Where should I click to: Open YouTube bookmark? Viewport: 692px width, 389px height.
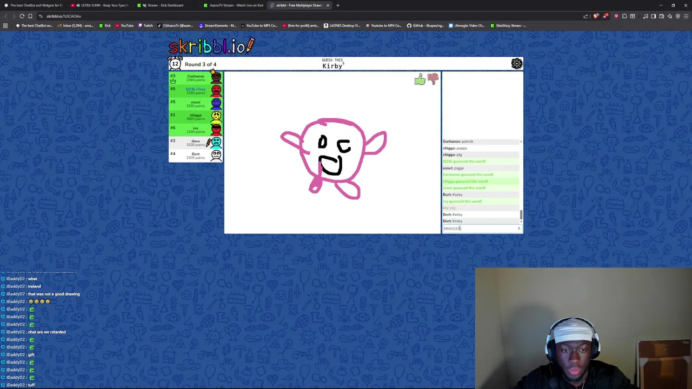(124, 25)
